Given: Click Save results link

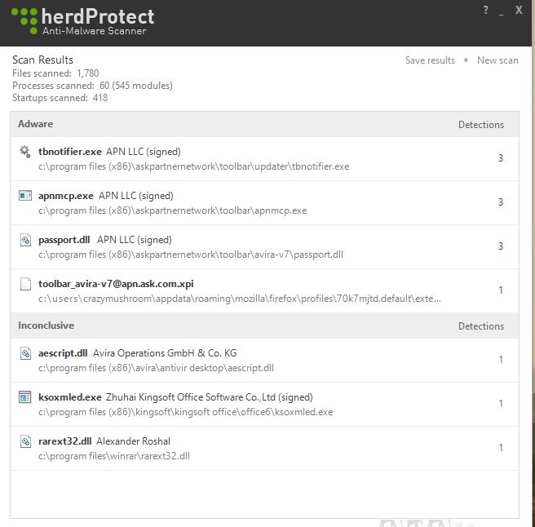Looking at the screenshot, I should [430, 60].
